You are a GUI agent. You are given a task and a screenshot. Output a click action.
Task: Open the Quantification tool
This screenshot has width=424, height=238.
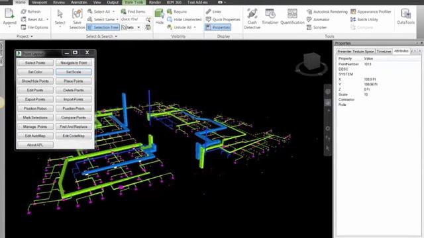tap(292, 17)
